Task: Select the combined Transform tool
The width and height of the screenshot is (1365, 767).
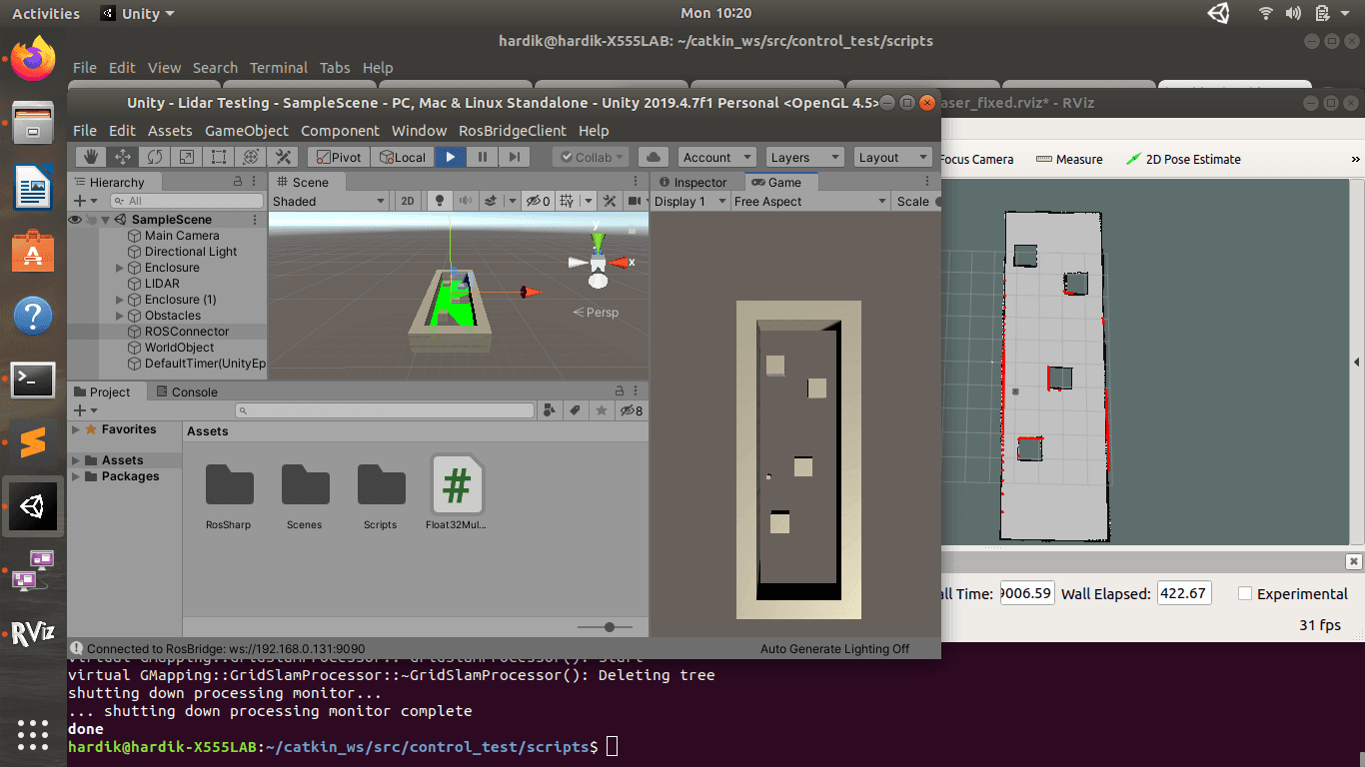Action: point(251,157)
